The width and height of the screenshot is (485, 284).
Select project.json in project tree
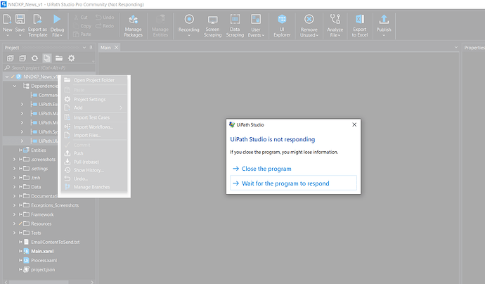pos(43,270)
